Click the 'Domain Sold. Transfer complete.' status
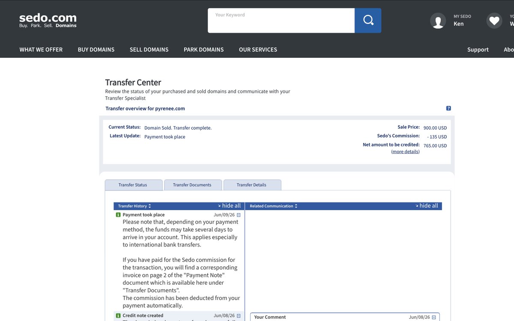 pos(178,128)
